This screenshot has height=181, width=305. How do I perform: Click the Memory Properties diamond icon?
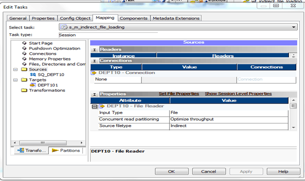pyautogui.click(x=24, y=59)
